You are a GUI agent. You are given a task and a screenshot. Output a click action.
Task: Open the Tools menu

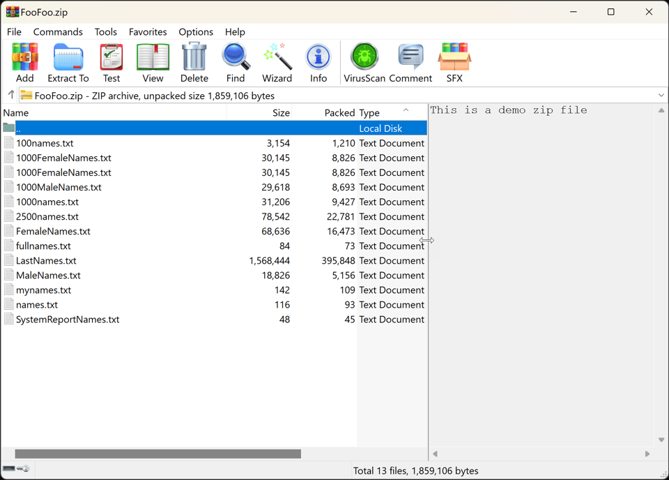coord(106,32)
